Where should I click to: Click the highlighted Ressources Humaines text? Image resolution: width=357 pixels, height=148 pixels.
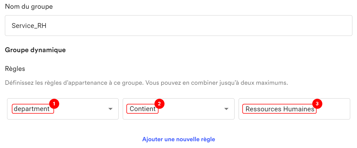(279, 109)
